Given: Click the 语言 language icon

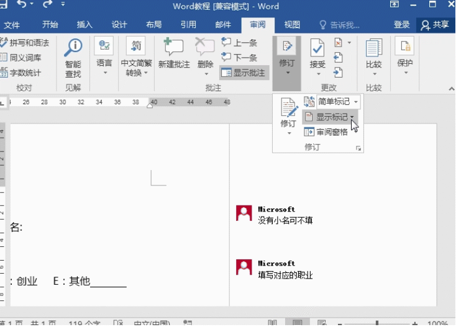Looking at the screenshot, I should [x=104, y=46].
